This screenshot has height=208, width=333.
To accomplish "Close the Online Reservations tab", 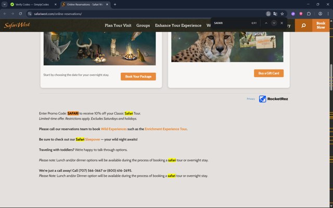I will [x=107, y=5].
